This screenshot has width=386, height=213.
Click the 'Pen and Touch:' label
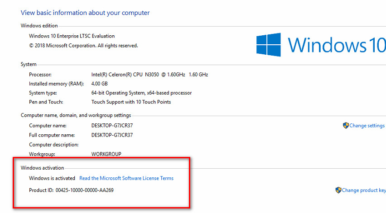[46, 102]
